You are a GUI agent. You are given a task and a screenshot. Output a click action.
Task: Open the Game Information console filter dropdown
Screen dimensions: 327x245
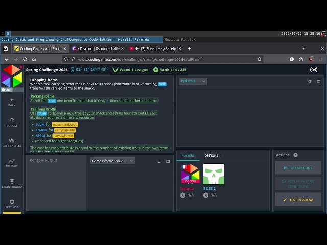tap(112, 161)
